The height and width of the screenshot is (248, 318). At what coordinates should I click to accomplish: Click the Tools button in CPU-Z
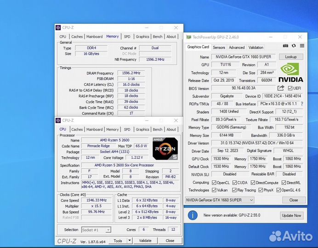point(118,241)
